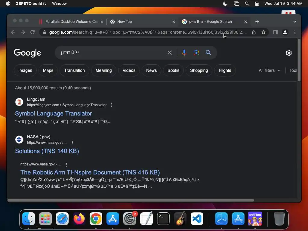Open GarageBand from the Dock

pos(180,218)
